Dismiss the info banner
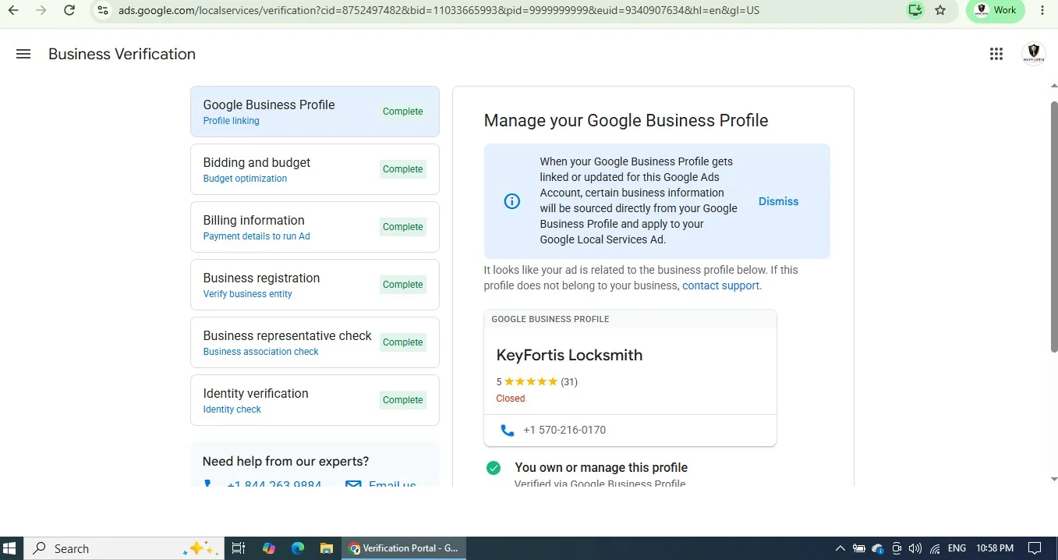 pos(778,201)
